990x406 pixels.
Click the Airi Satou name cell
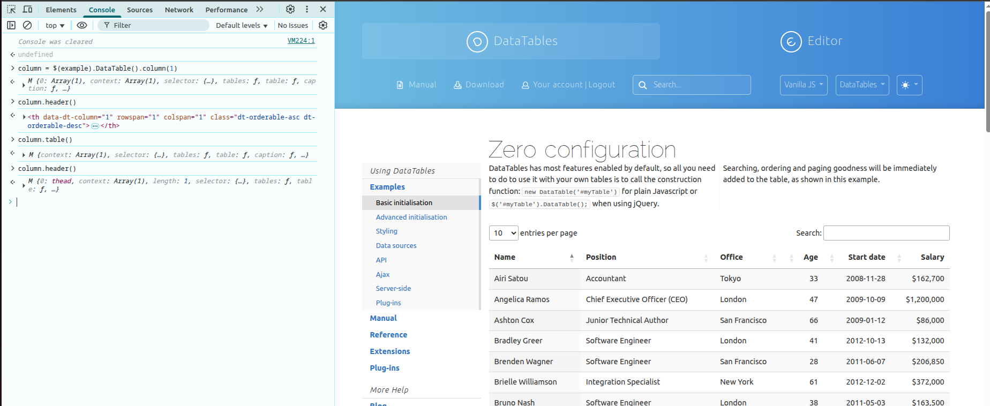click(534, 279)
